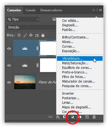Click the lock image pixels brush icon
The image size is (108, 128).
[25, 35]
